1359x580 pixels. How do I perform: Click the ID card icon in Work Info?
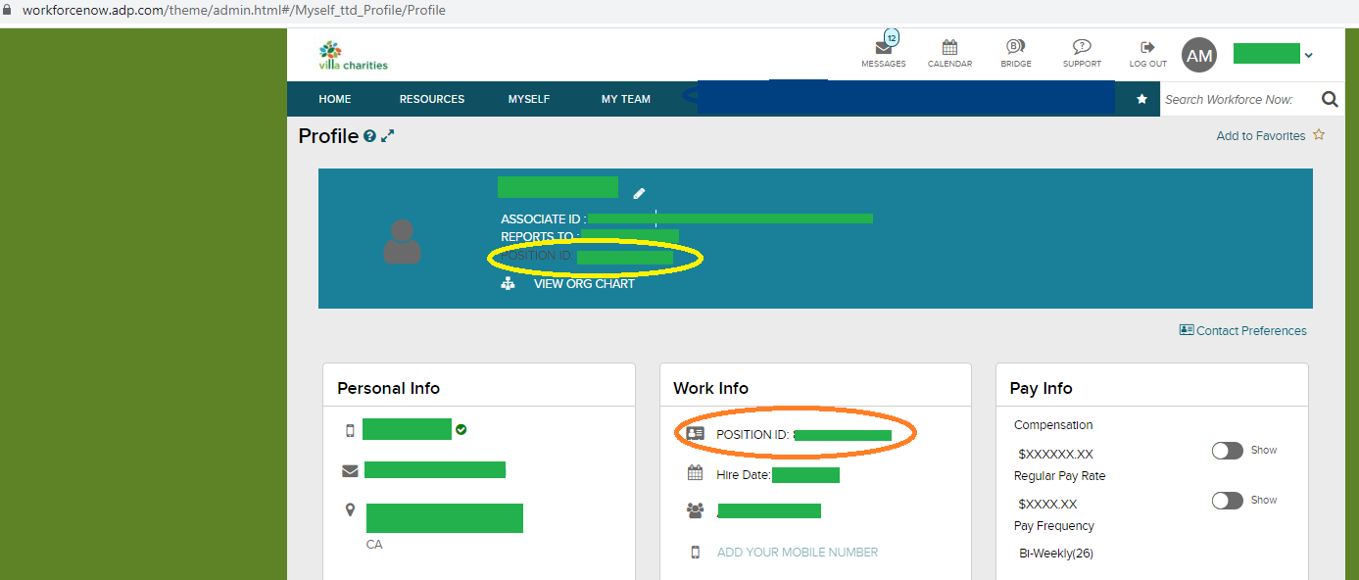coord(695,433)
